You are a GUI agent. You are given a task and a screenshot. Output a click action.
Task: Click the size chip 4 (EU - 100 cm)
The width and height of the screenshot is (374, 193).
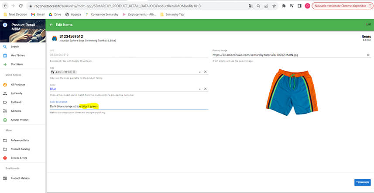tap(63, 72)
